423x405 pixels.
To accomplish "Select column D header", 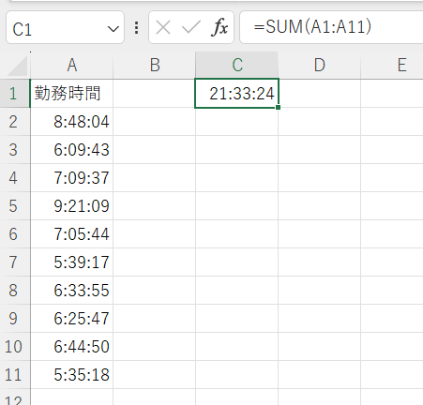I will tap(319, 66).
